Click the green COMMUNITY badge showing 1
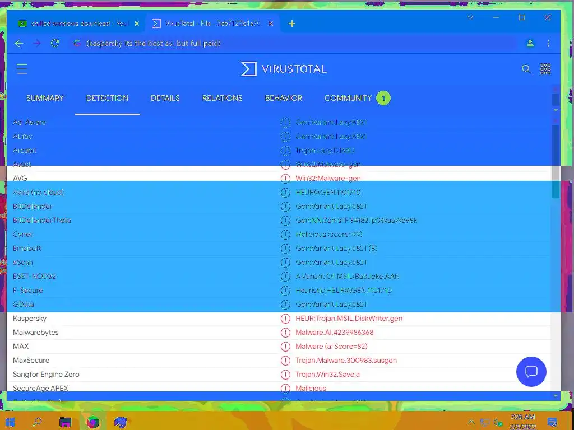 (x=383, y=98)
